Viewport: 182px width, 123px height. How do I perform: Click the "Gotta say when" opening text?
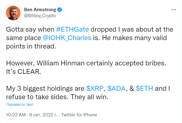point(30,29)
